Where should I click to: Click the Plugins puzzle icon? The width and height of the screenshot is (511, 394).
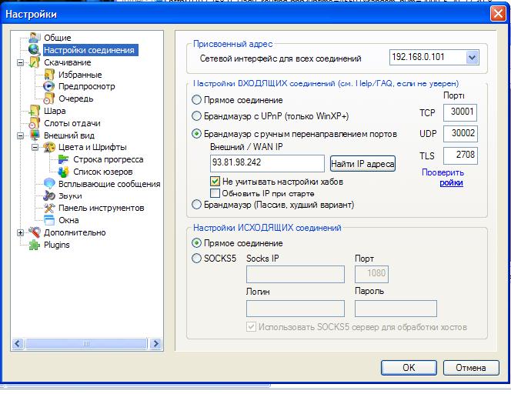point(35,245)
